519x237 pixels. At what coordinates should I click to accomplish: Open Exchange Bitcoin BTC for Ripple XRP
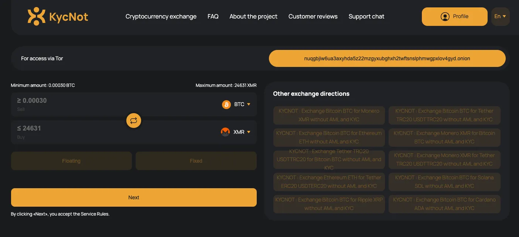pyautogui.click(x=329, y=204)
